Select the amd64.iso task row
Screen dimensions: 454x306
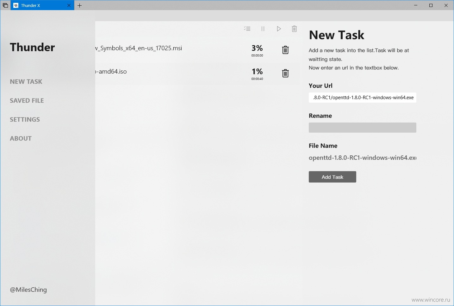click(x=197, y=74)
